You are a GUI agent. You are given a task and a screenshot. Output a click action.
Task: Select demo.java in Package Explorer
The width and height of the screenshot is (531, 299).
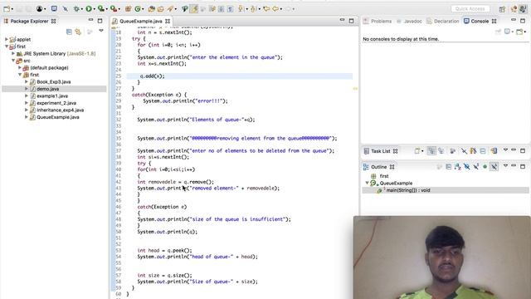(x=48, y=89)
